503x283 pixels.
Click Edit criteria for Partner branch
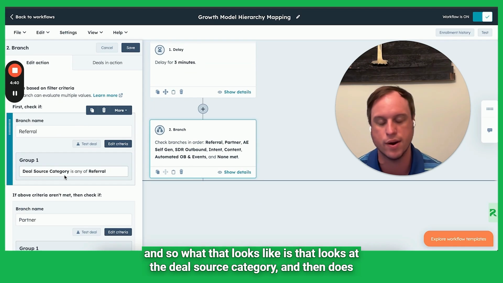point(118,232)
